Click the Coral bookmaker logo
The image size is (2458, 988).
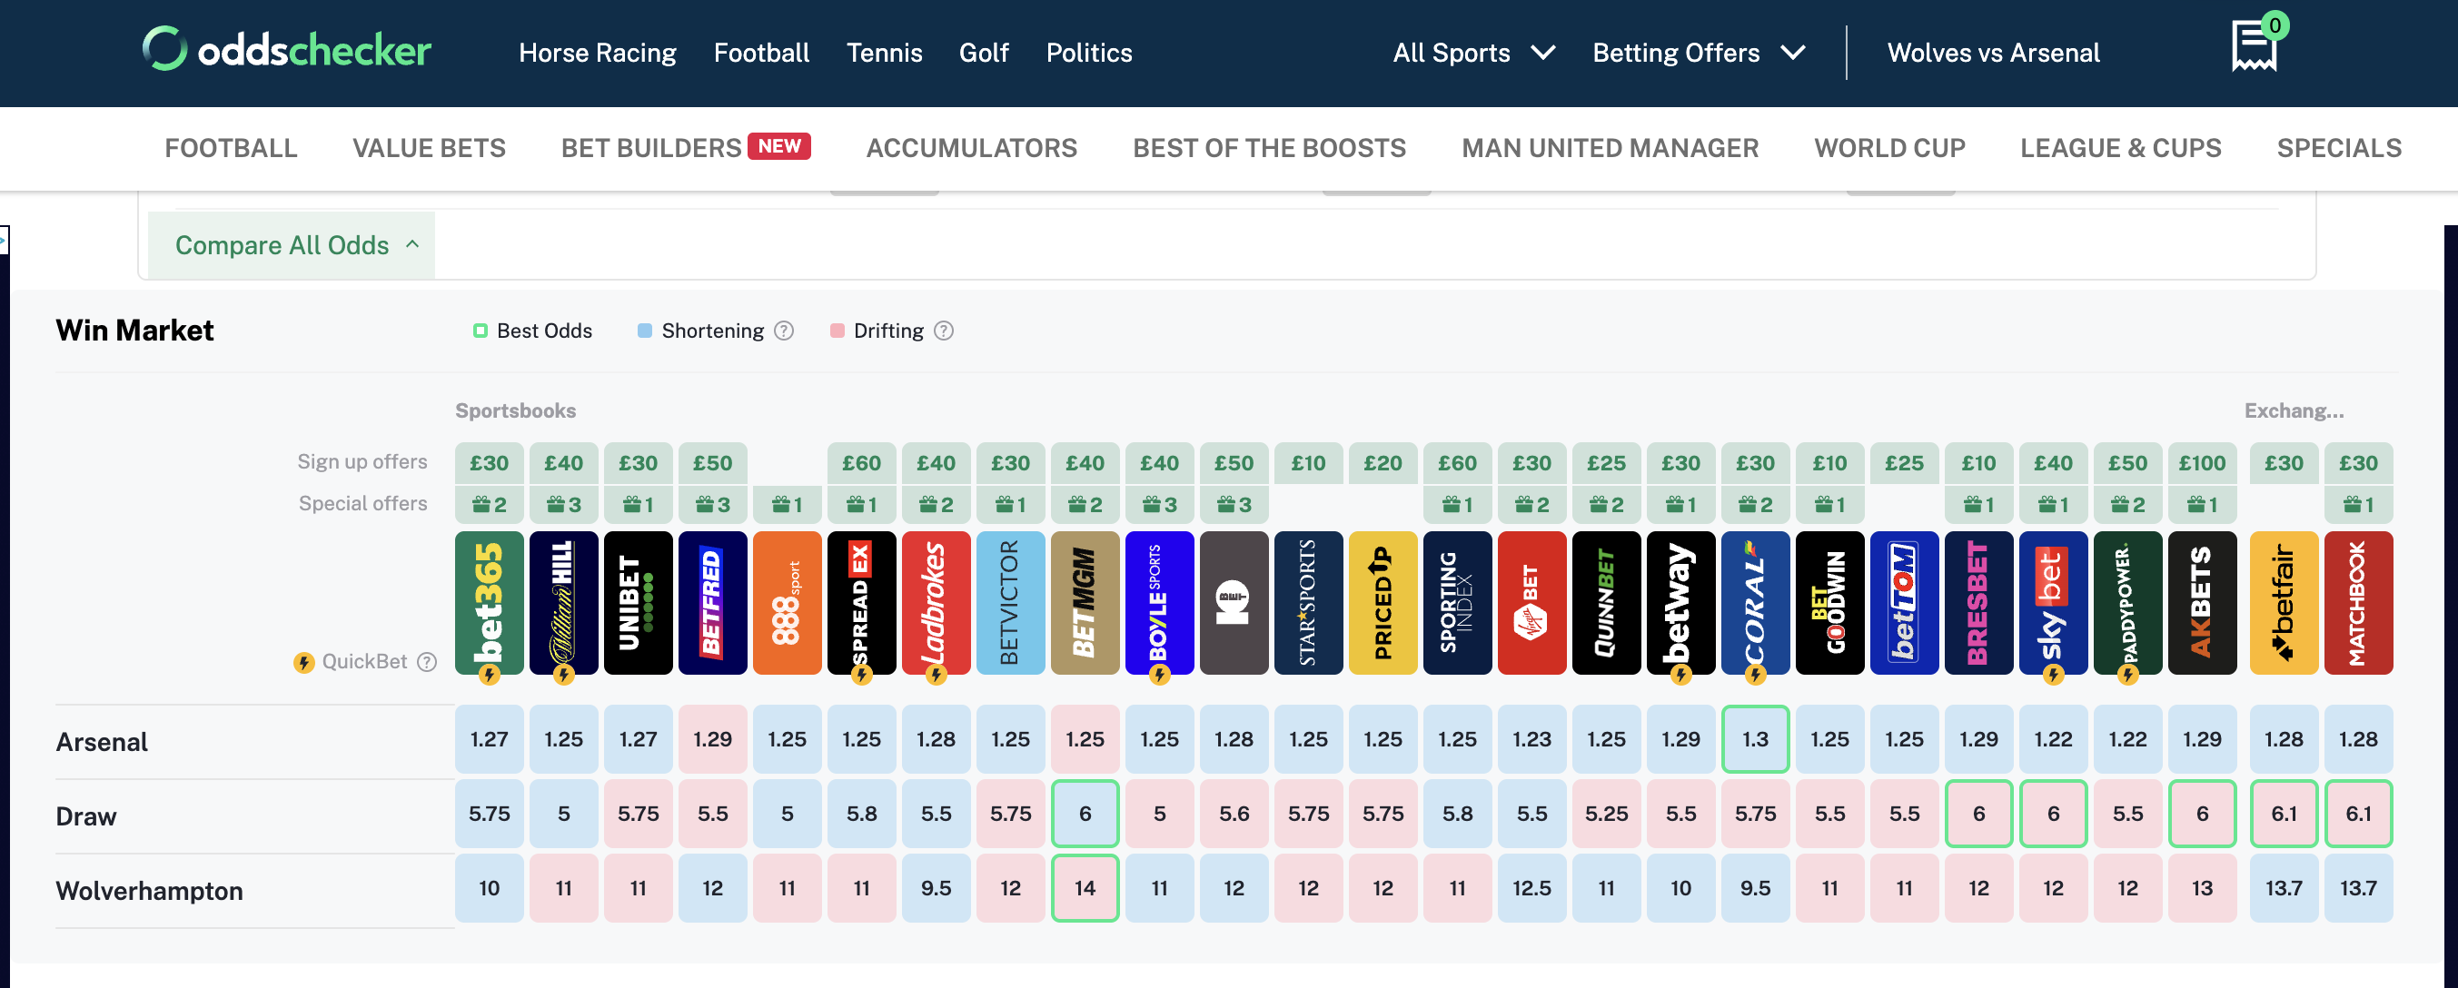coord(1756,603)
